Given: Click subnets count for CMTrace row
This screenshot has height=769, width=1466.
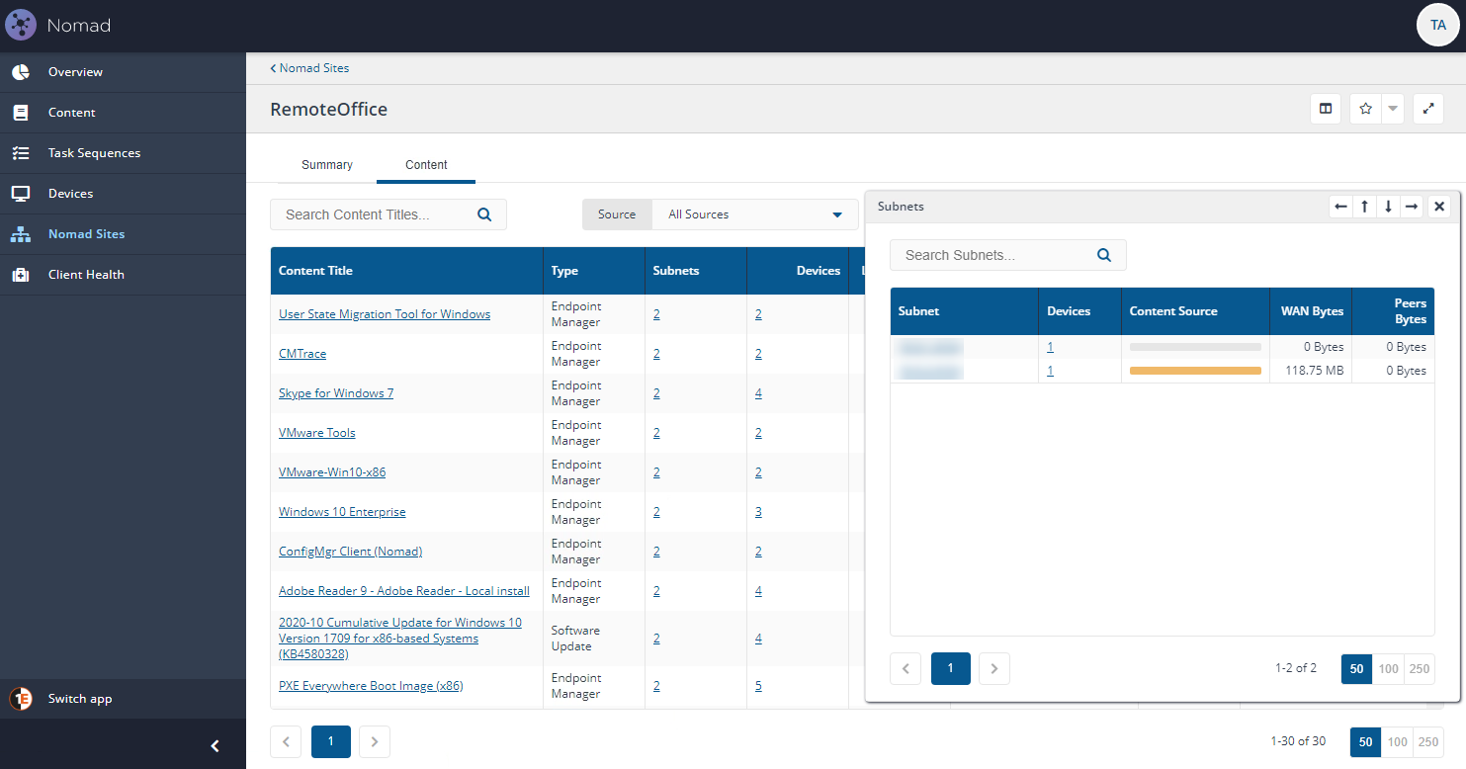Looking at the screenshot, I should (656, 354).
